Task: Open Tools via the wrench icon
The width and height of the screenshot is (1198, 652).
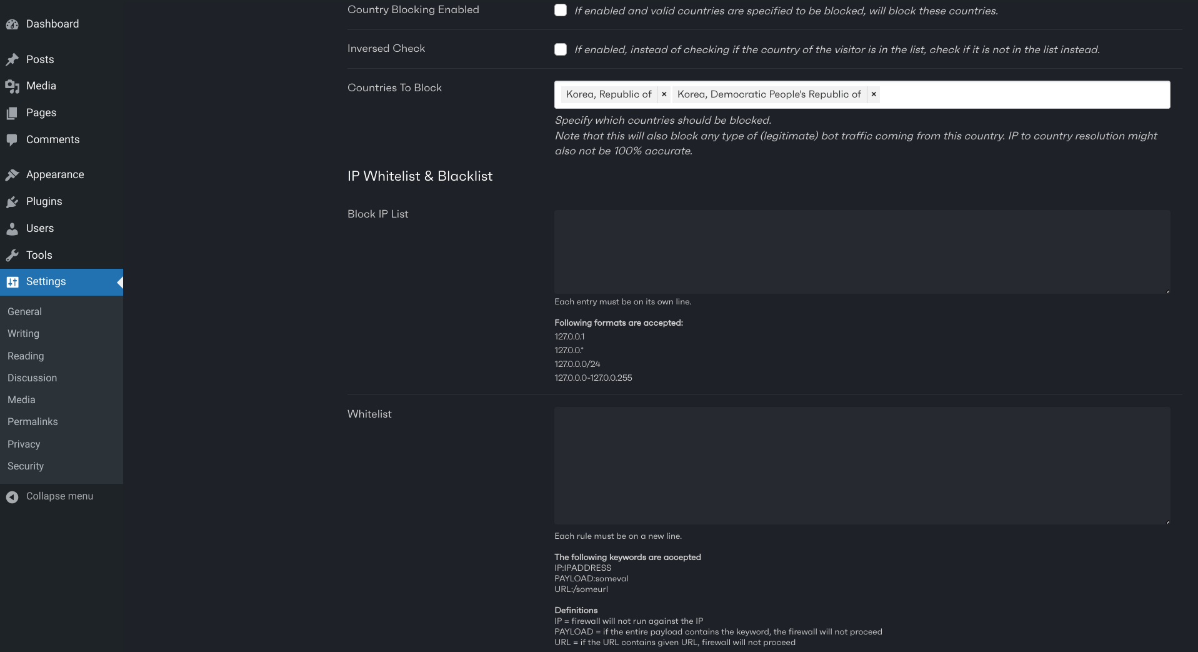Action: (12, 255)
